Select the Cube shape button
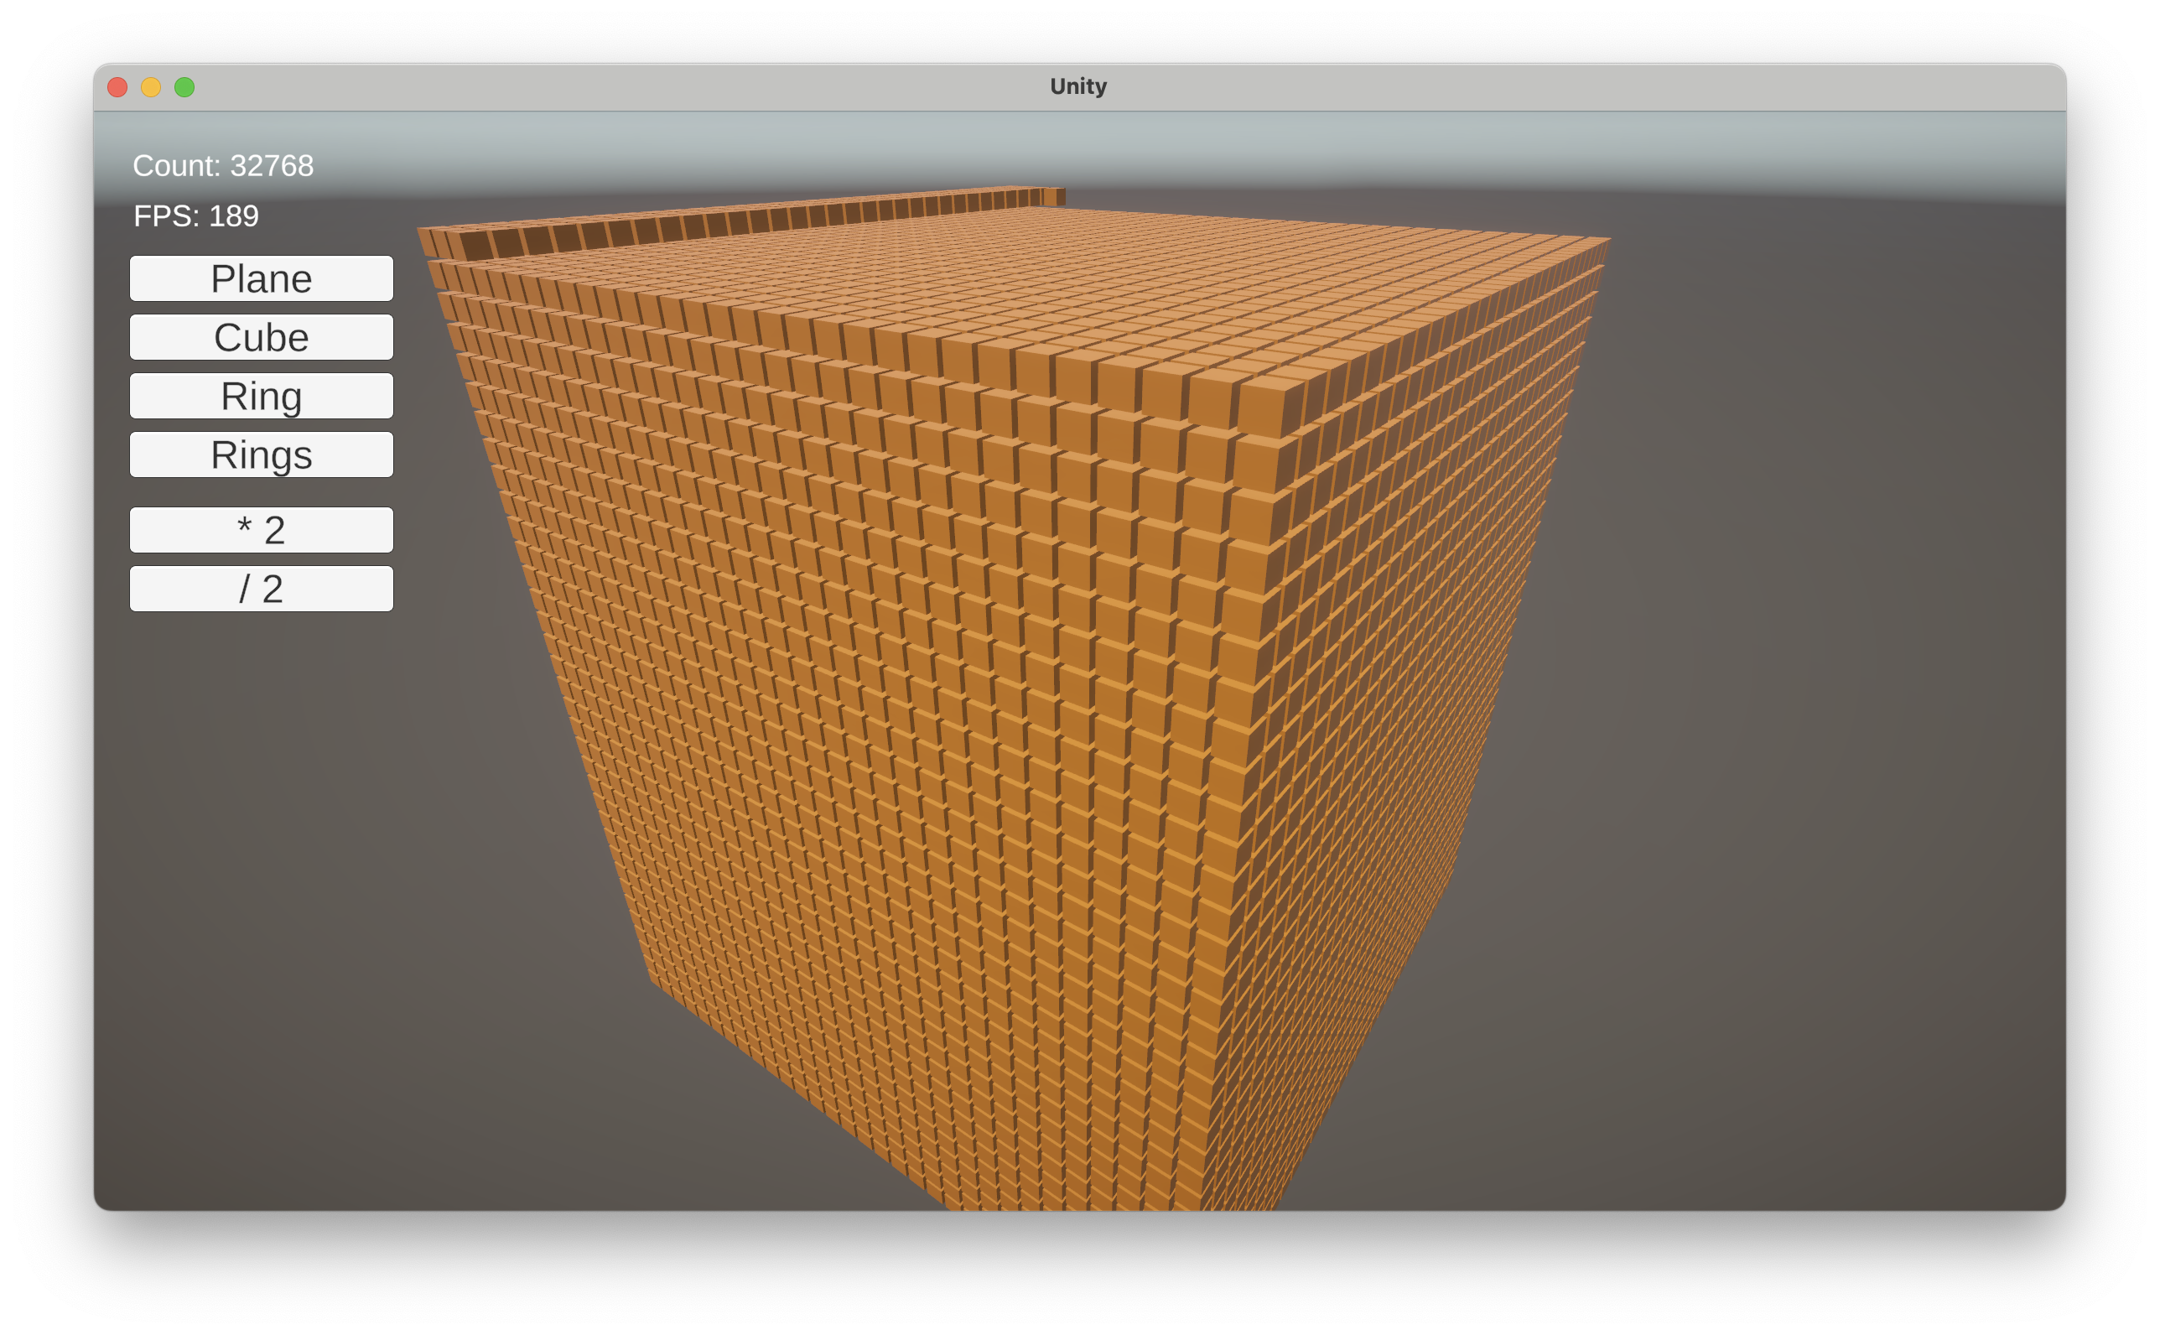The height and width of the screenshot is (1335, 2160). click(262, 337)
